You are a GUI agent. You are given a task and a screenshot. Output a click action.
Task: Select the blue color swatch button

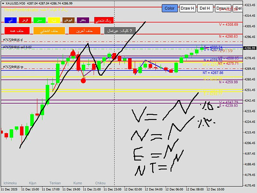coord(10,20)
